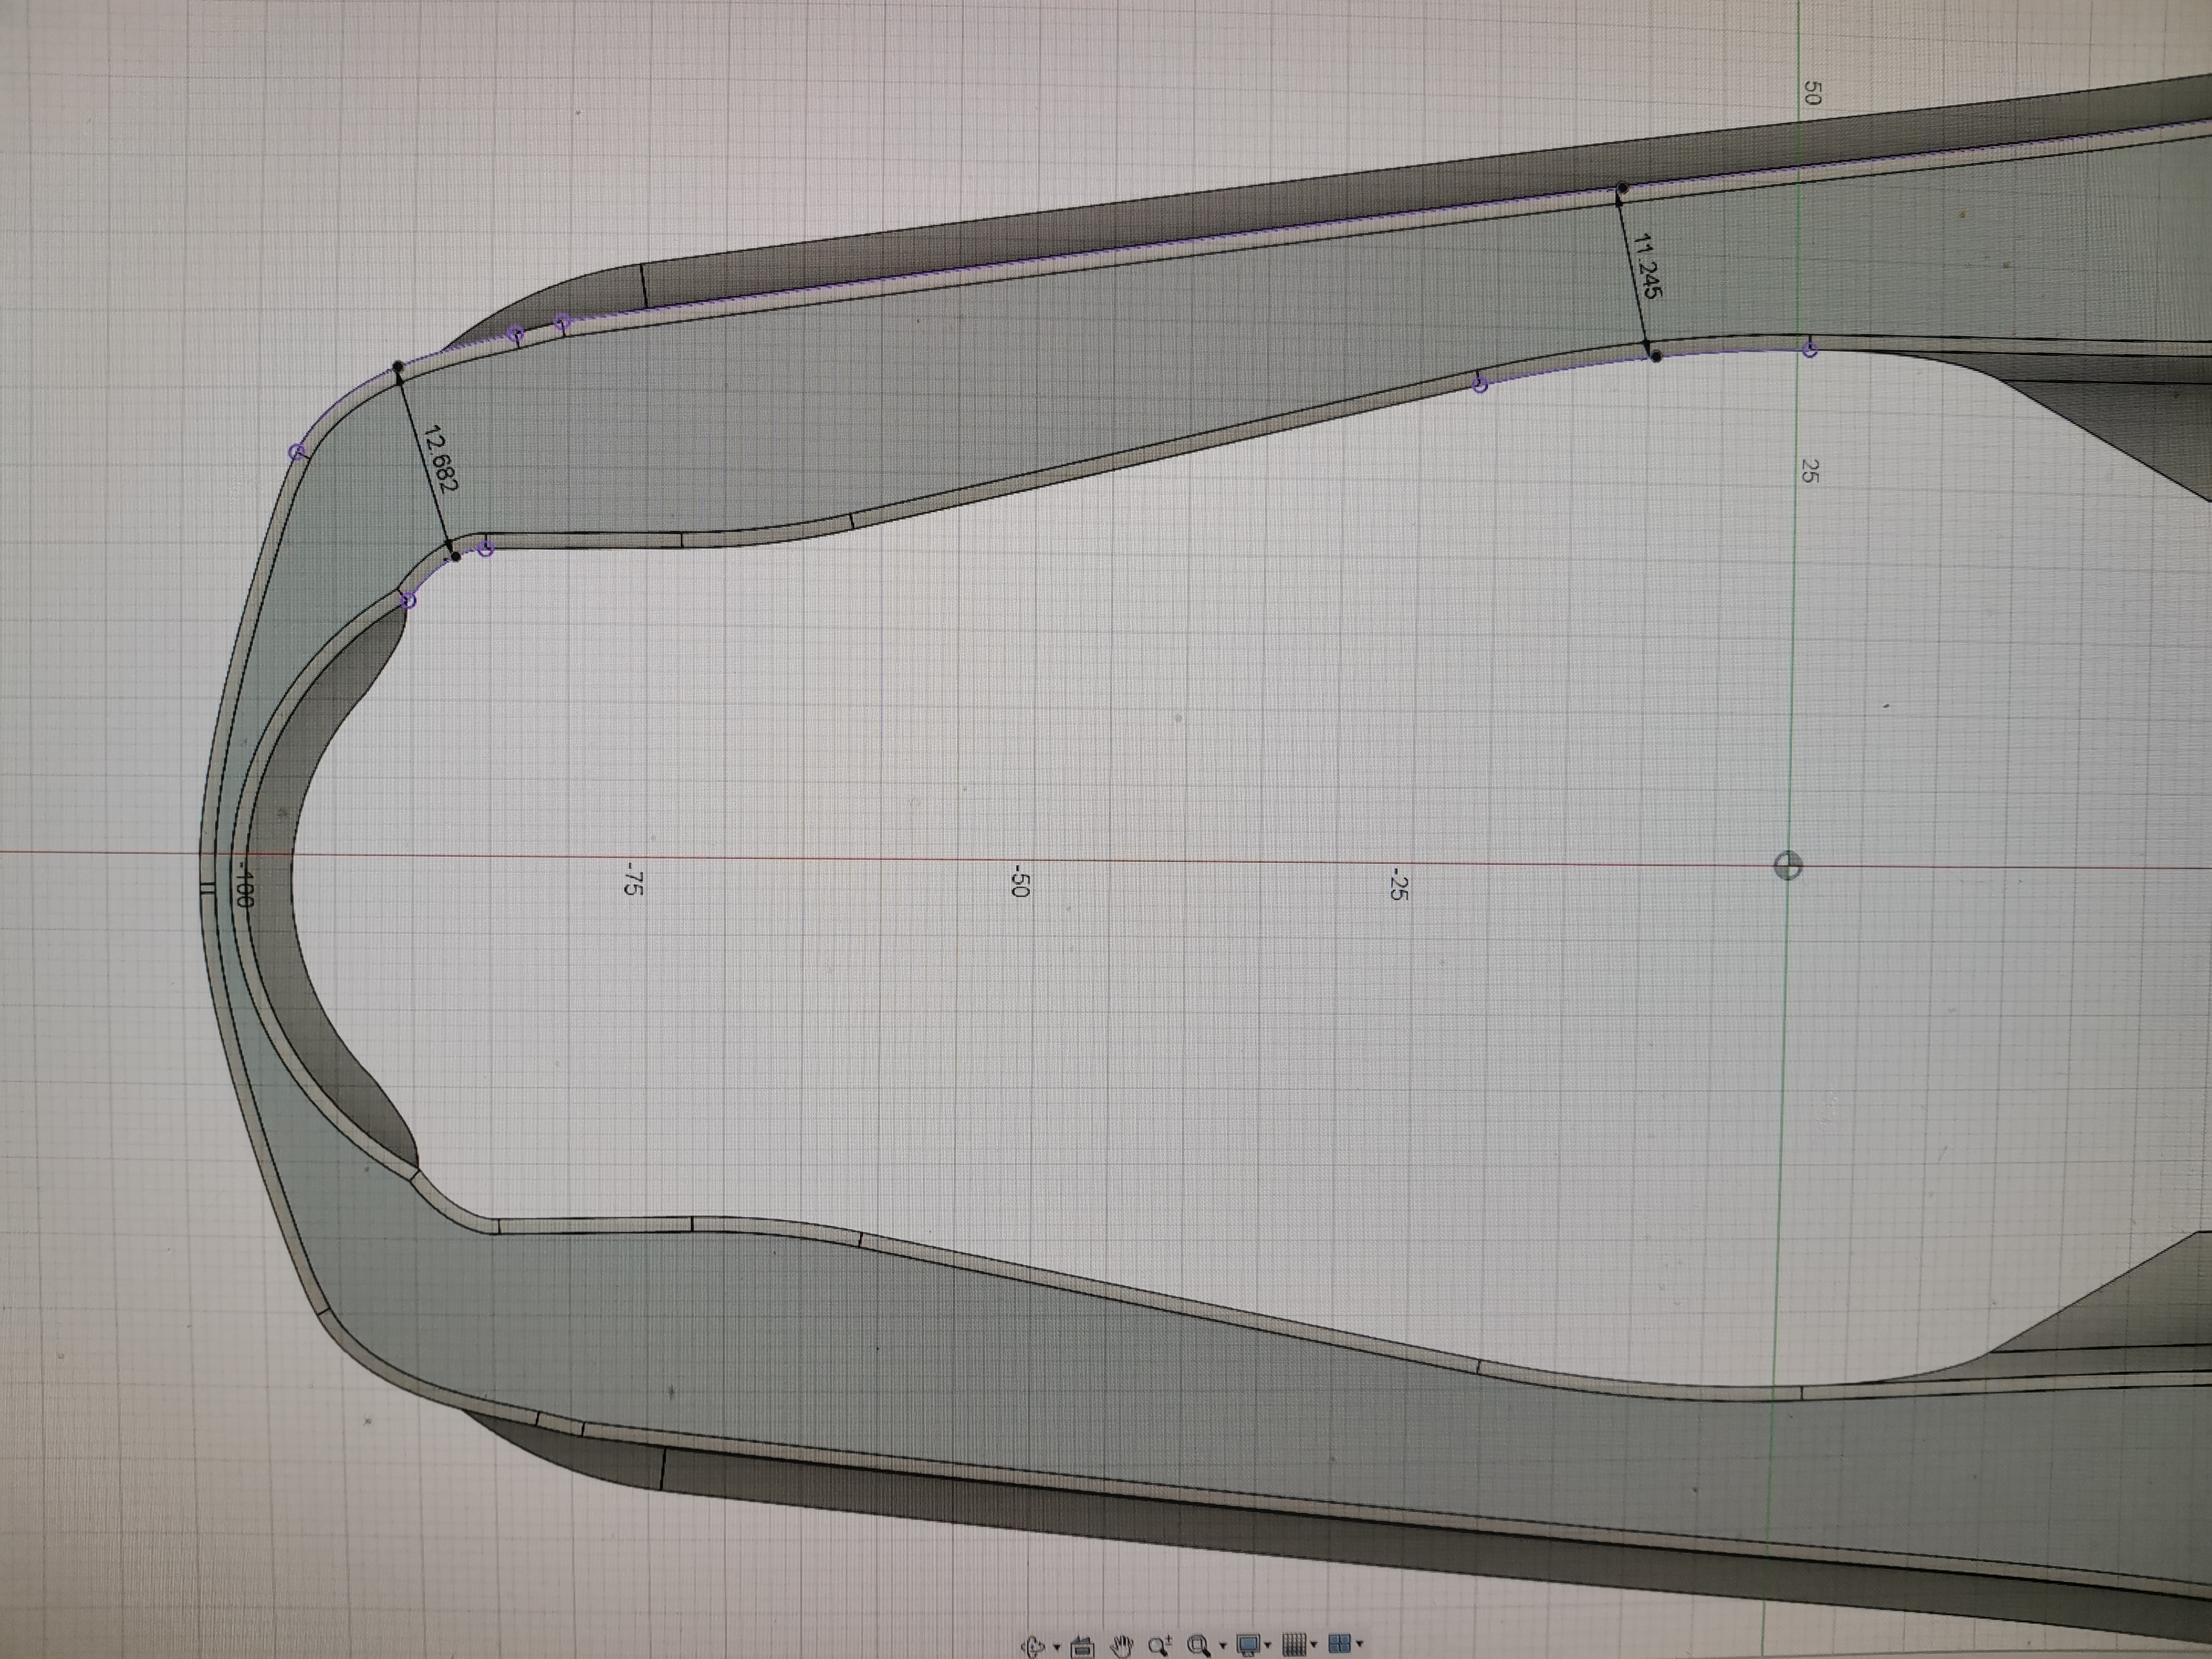Click the Look At tool icon

click(1083, 1648)
